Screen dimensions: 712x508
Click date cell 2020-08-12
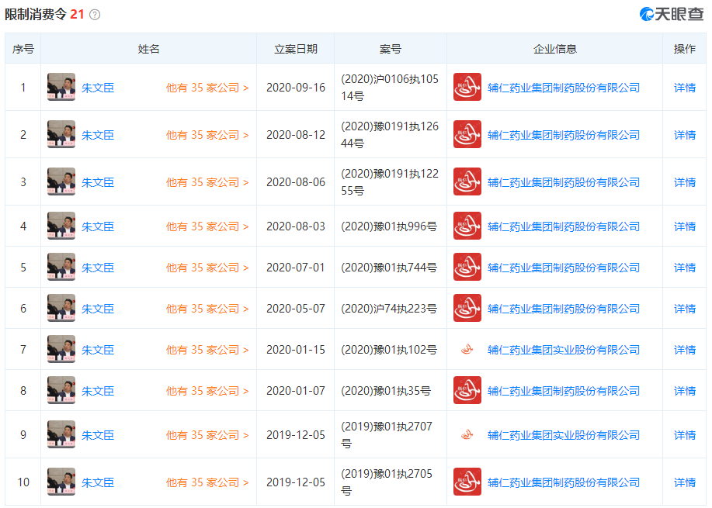pyautogui.click(x=296, y=135)
